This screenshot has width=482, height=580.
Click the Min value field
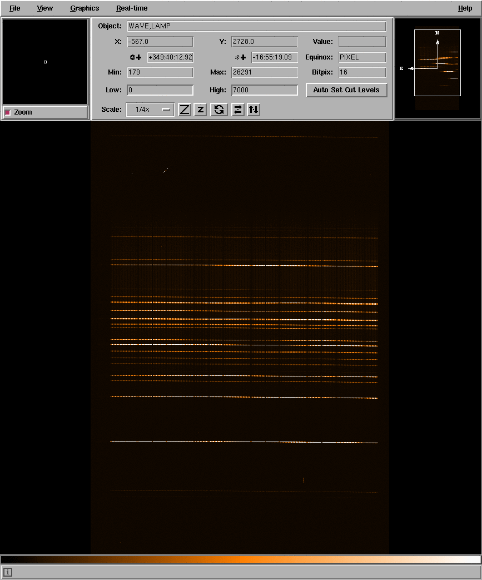pos(160,72)
